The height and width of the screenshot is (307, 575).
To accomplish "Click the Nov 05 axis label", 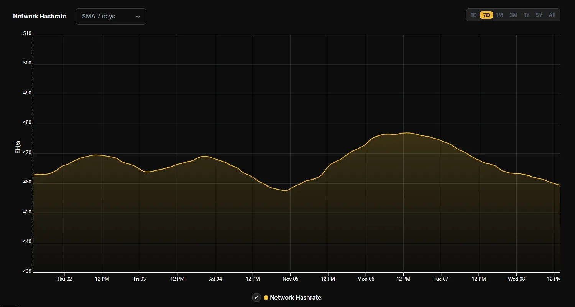I will [290, 279].
